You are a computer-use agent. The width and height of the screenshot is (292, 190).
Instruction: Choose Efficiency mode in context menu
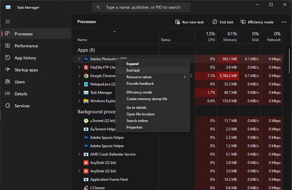(x=153, y=92)
